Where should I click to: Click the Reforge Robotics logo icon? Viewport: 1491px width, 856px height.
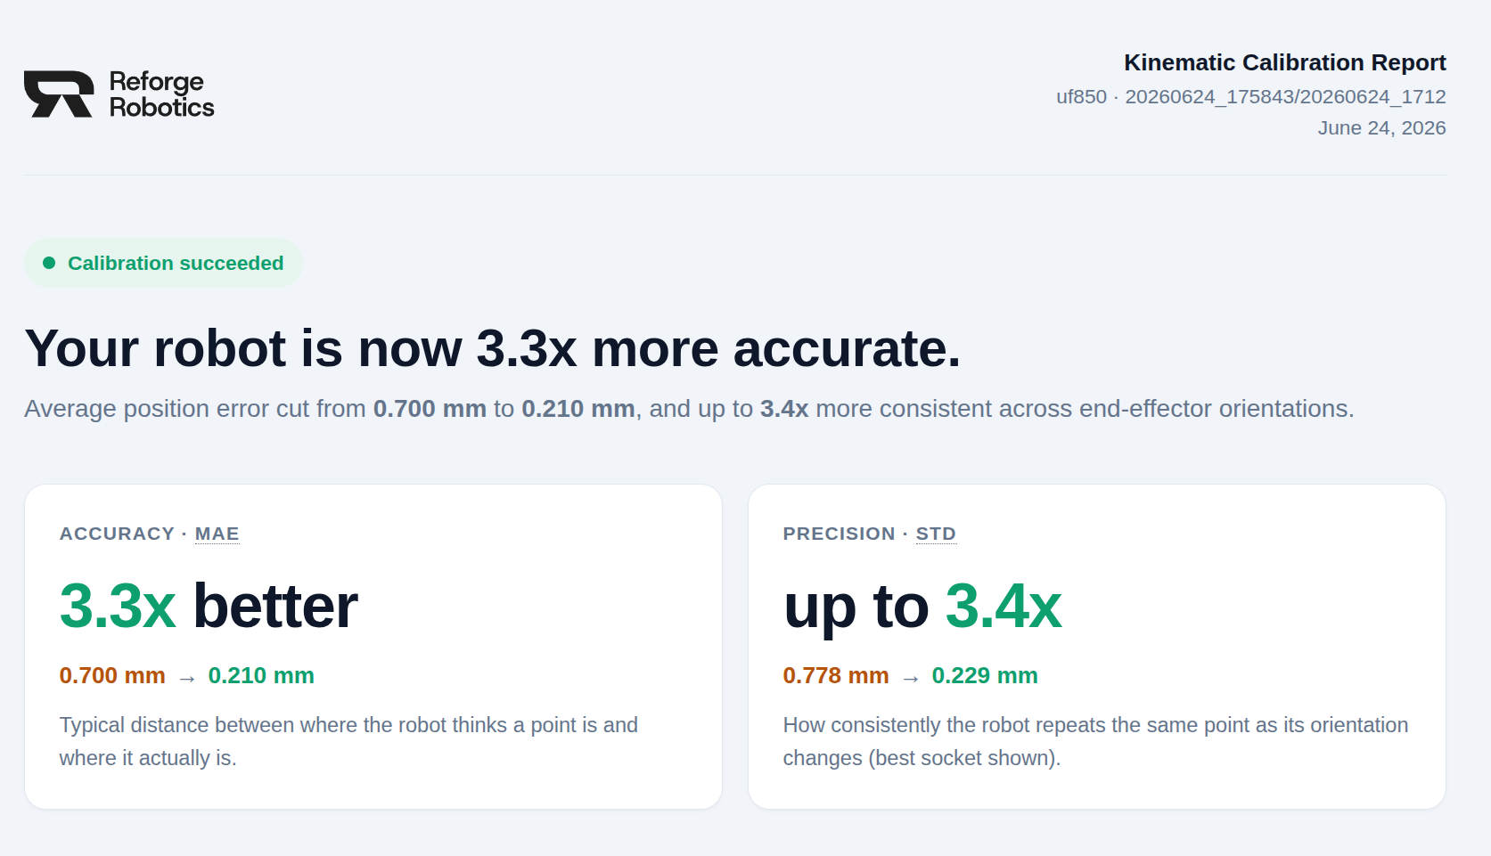pyautogui.click(x=59, y=94)
